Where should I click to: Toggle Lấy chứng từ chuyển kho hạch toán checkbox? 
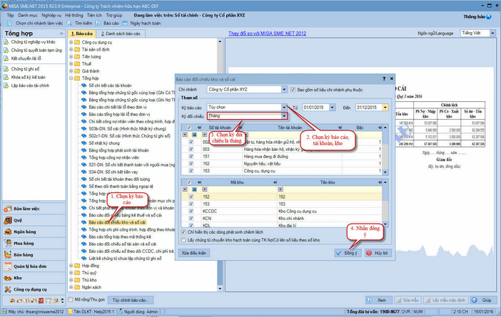pyautogui.click(x=183, y=240)
